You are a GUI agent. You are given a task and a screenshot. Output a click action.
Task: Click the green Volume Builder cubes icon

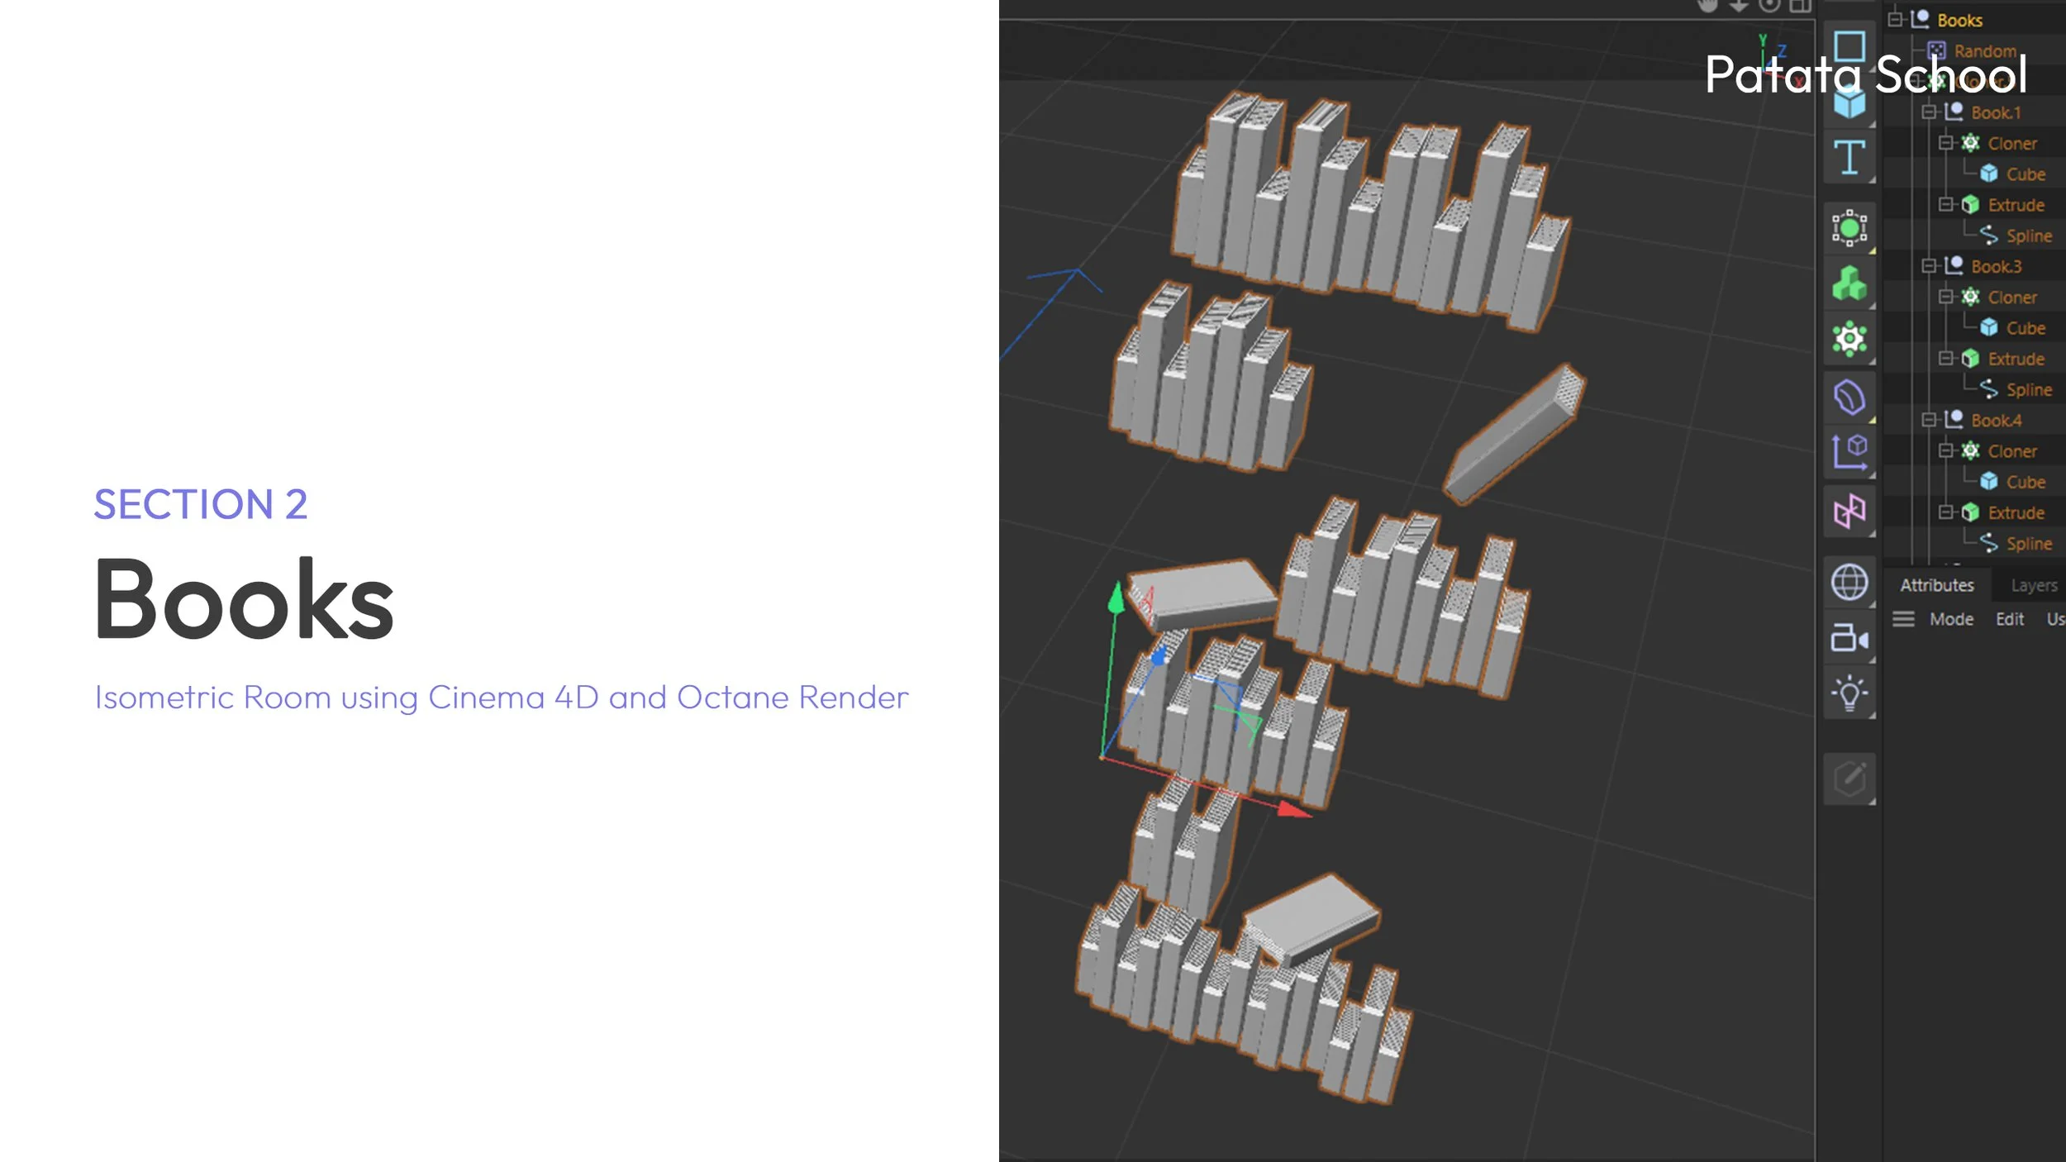point(1849,283)
